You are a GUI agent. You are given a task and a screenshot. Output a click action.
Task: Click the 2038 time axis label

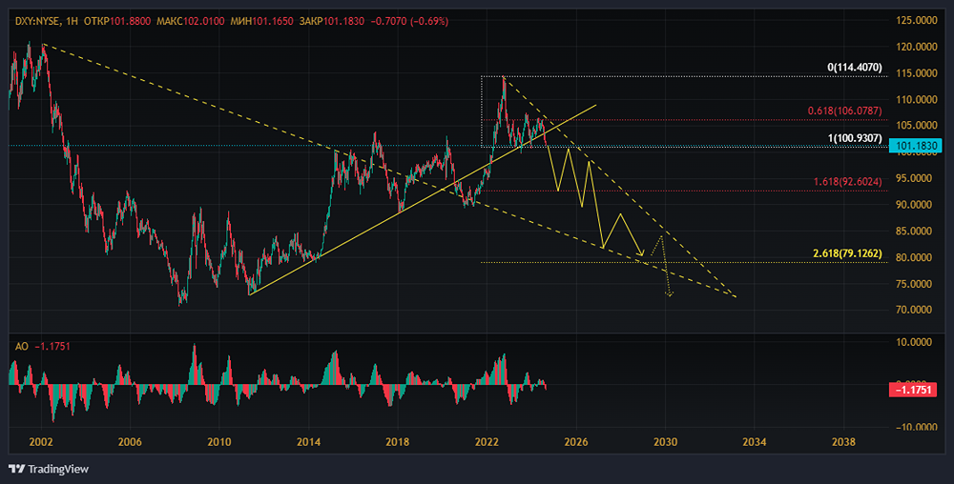[843, 442]
